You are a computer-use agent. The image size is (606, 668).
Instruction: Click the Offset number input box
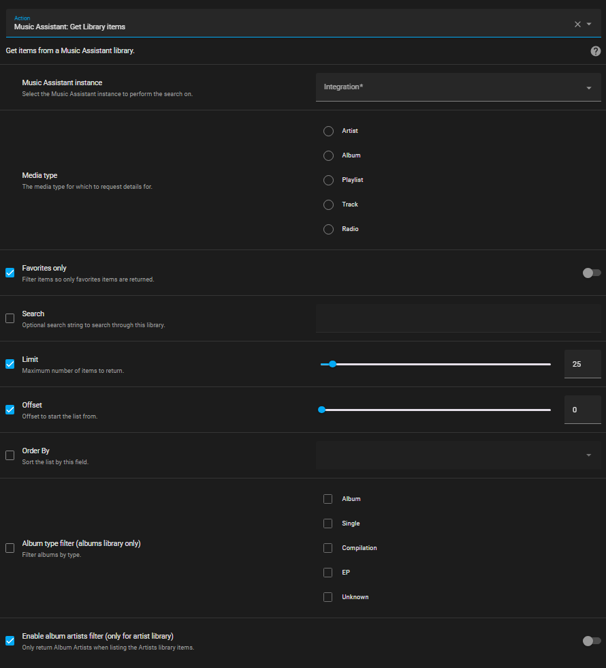582,410
